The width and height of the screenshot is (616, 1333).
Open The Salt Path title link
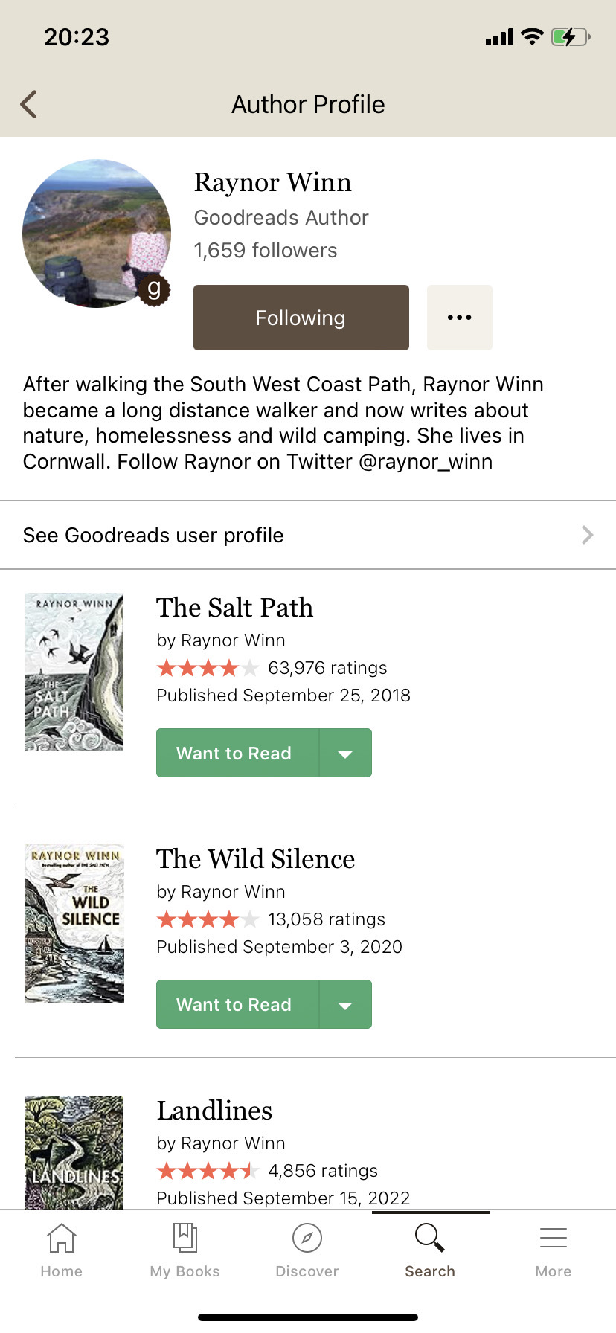[x=234, y=608]
